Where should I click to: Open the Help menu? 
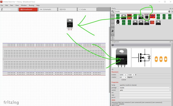(38, 5)
